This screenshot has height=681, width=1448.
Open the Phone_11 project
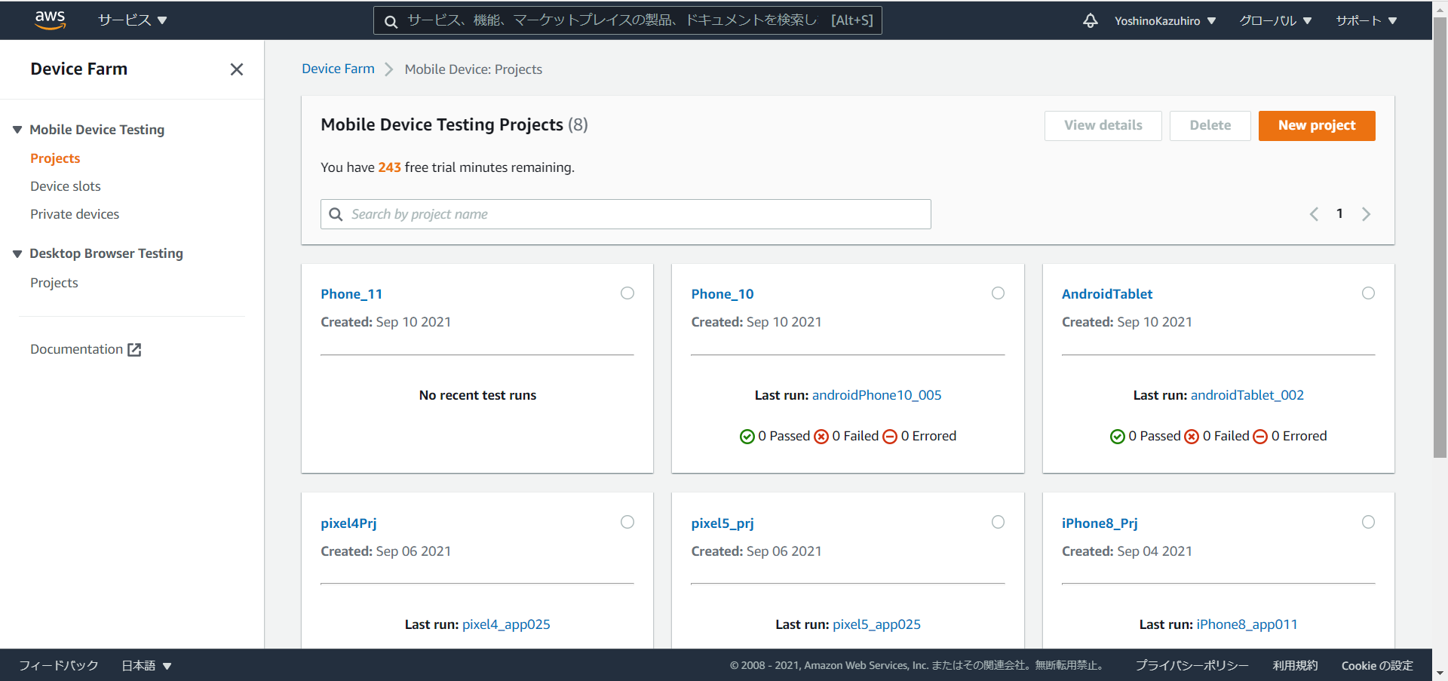(x=351, y=294)
